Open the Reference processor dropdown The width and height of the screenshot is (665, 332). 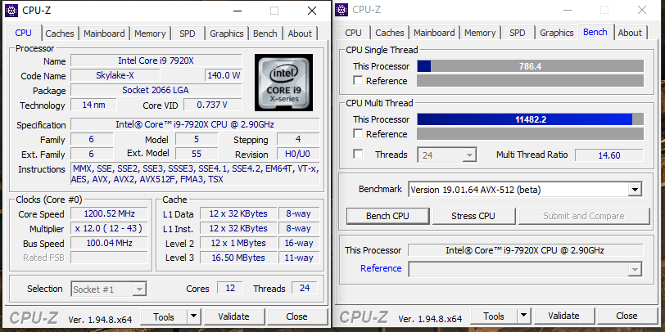point(525,269)
